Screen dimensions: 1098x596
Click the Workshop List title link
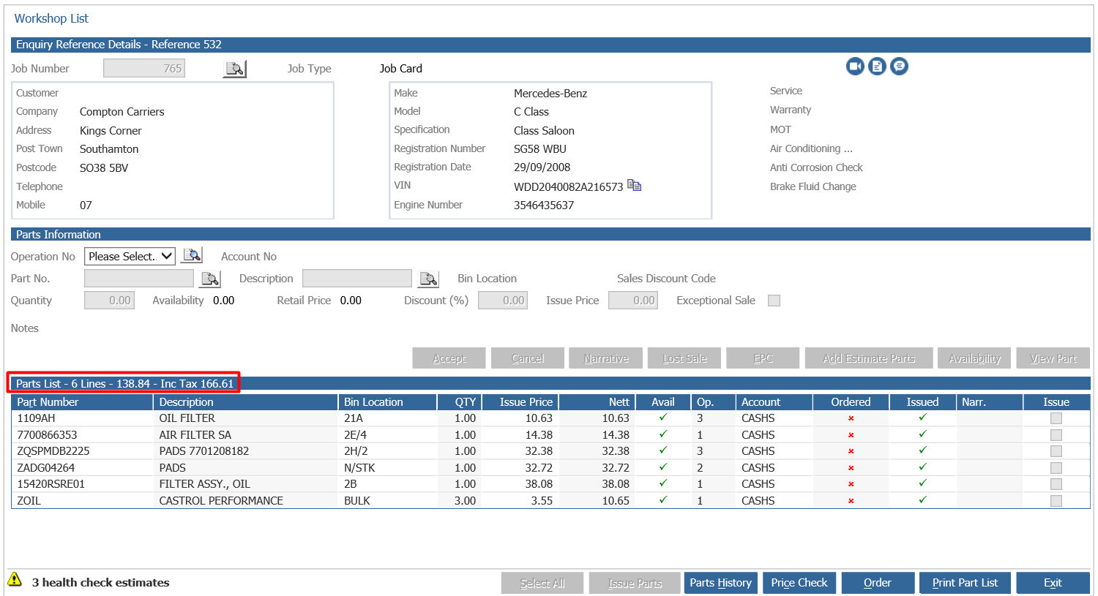[x=51, y=18]
